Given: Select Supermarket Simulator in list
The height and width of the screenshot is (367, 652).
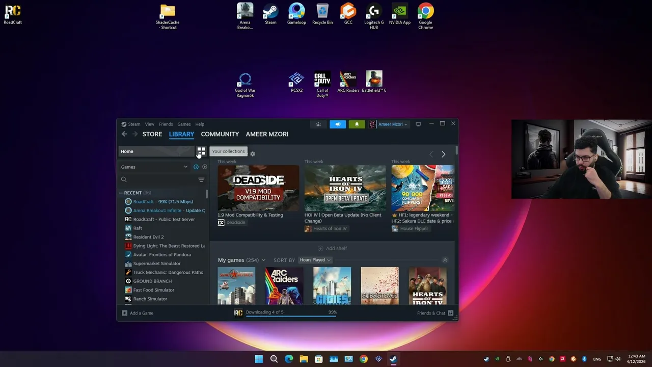Looking at the screenshot, I should 156,264.
